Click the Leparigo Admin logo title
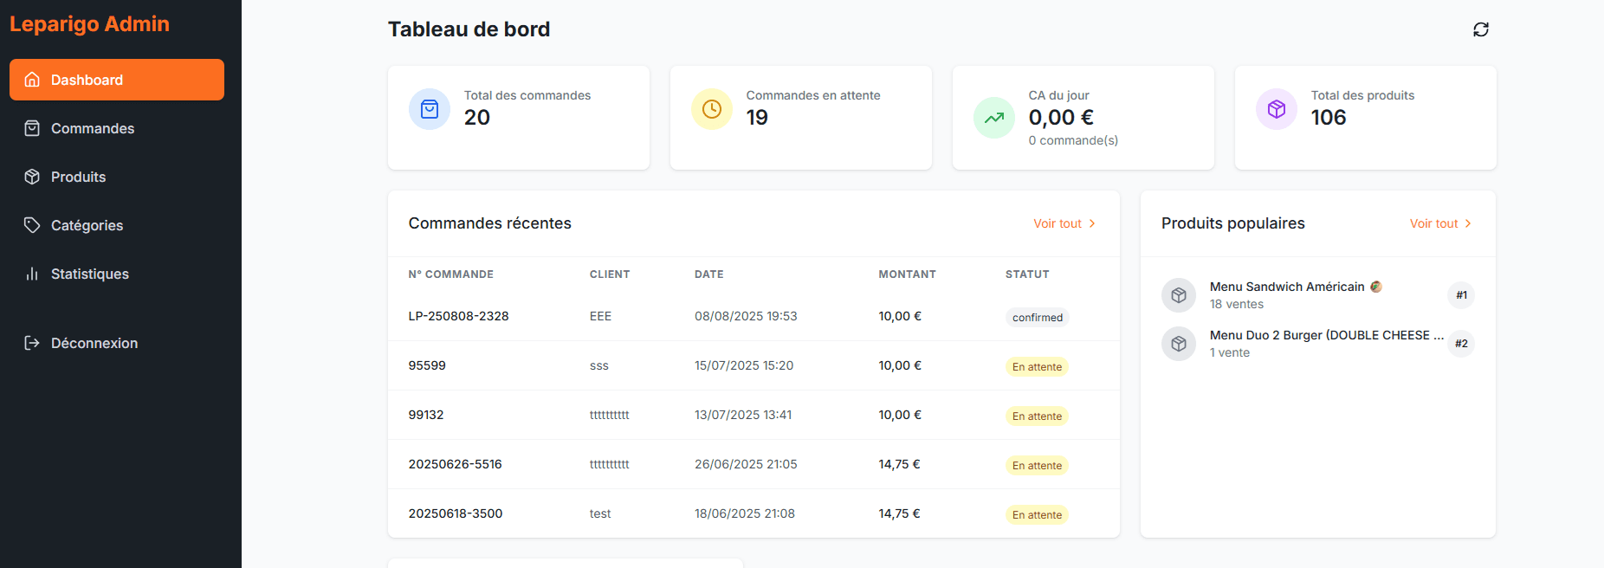 pos(89,24)
